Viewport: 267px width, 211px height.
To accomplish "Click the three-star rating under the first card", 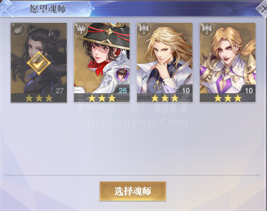I will 39,98.
